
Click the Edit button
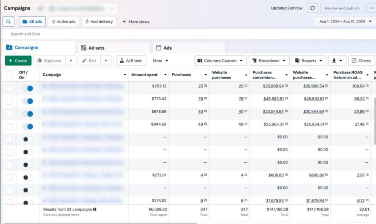[x=90, y=61]
